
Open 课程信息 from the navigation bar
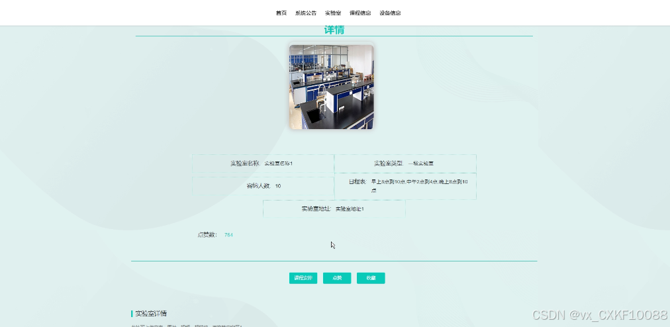tap(360, 13)
